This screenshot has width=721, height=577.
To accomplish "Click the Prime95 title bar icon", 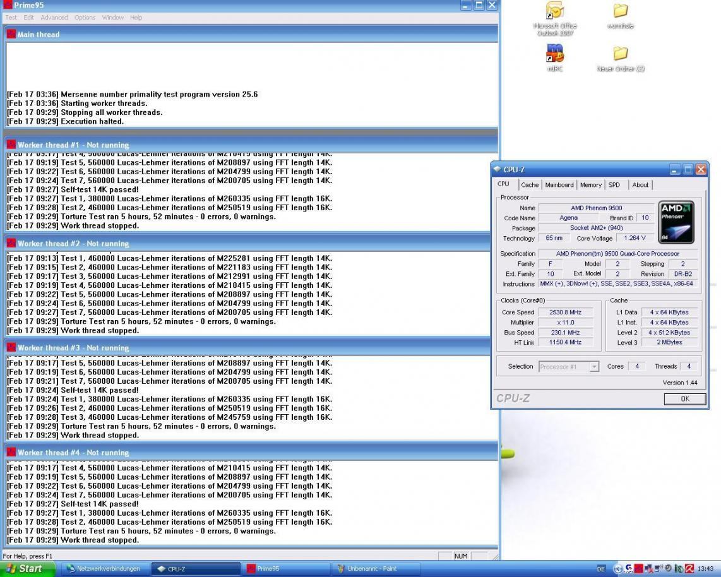I will click(8, 5).
